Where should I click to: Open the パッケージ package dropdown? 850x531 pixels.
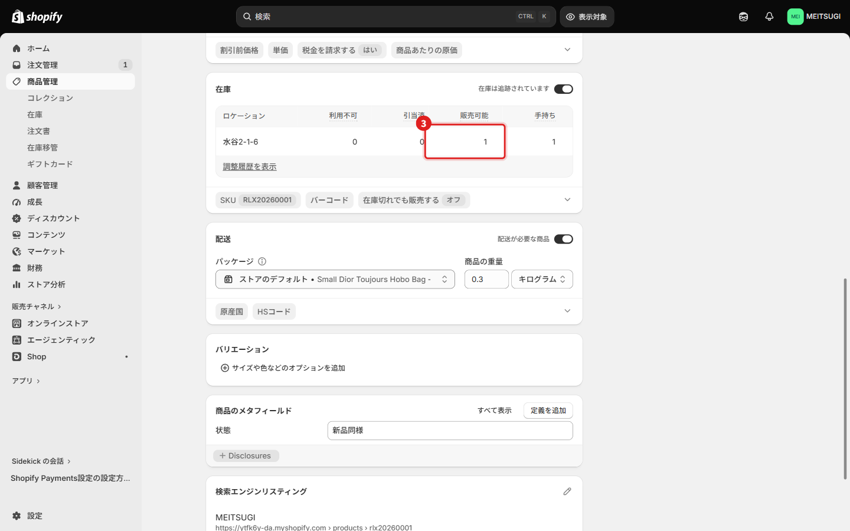[335, 279]
